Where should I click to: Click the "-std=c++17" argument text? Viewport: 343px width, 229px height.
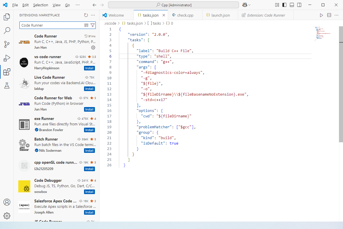(x=154, y=100)
